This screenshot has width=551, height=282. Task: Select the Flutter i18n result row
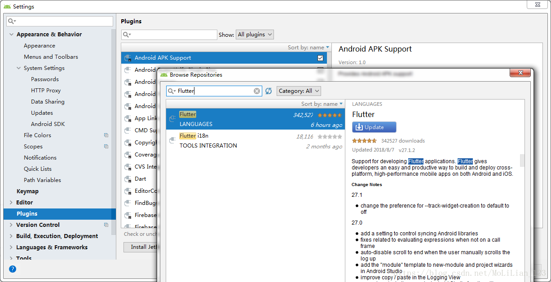click(x=256, y=141)
